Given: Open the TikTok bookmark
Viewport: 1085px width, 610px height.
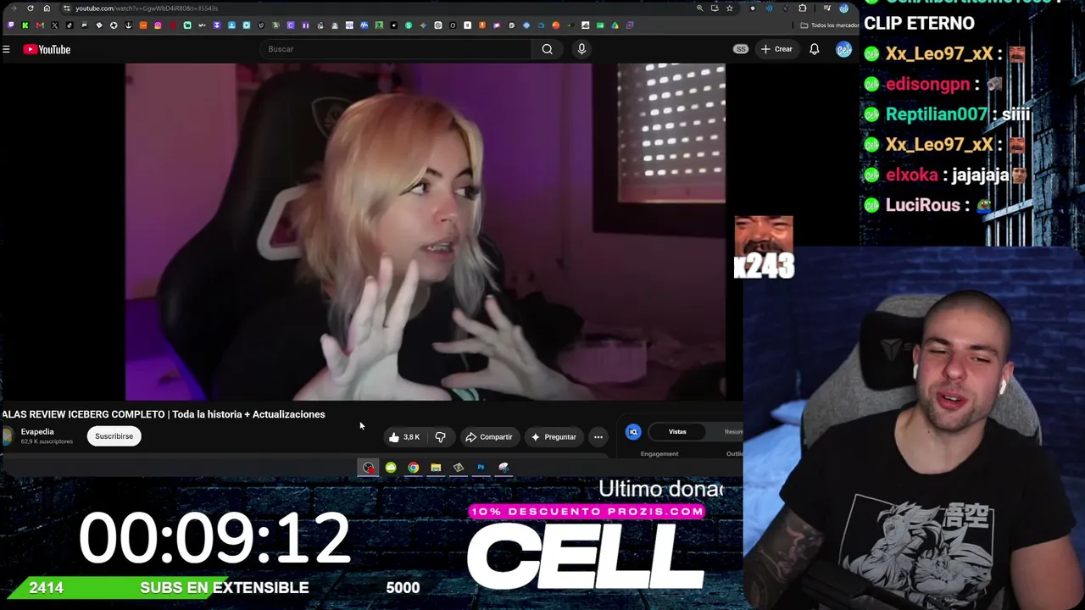Looking at the screenshot, I should 70,25.
